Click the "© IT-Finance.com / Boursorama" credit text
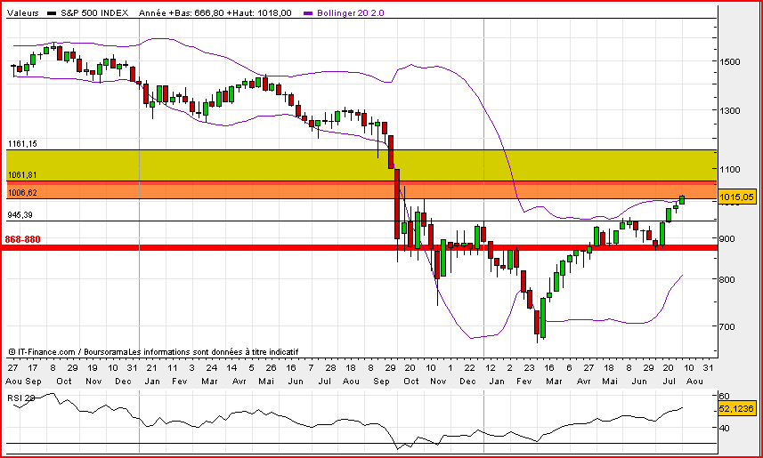Image resolution: width=763 pixels, height=458 pixels. pos(70,351)
